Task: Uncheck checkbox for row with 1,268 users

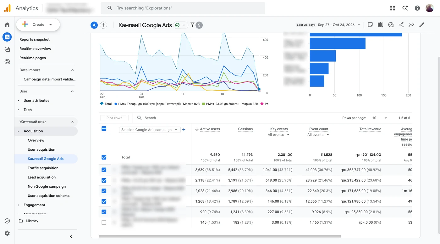Action: pyautogui.click(x=104, y=201)
